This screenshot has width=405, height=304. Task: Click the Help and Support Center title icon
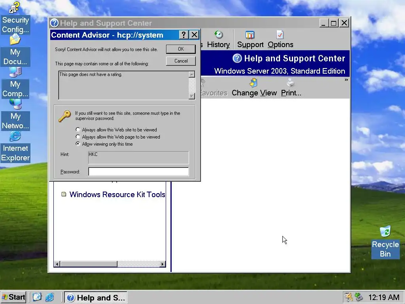pos(54,23)
